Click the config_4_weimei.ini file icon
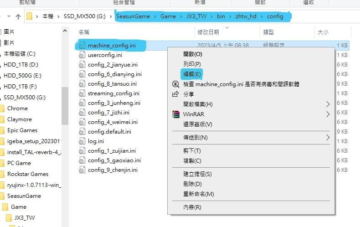 click(82, 122)
